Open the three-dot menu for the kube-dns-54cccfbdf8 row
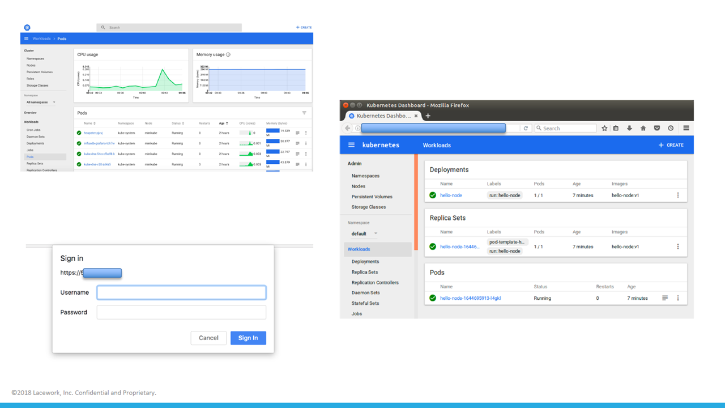 click(x=306, y=154)
